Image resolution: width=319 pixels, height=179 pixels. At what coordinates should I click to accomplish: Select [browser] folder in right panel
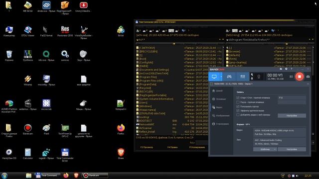coord(269,52)
